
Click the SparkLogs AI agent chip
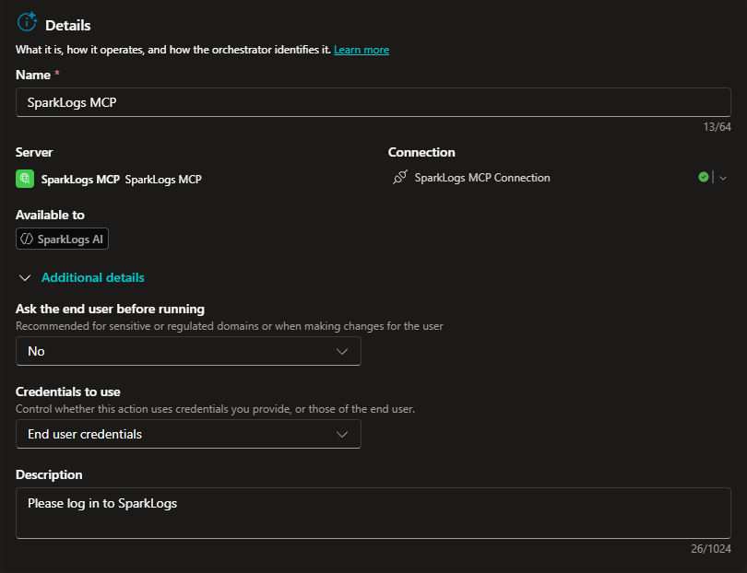coord(62,239)
